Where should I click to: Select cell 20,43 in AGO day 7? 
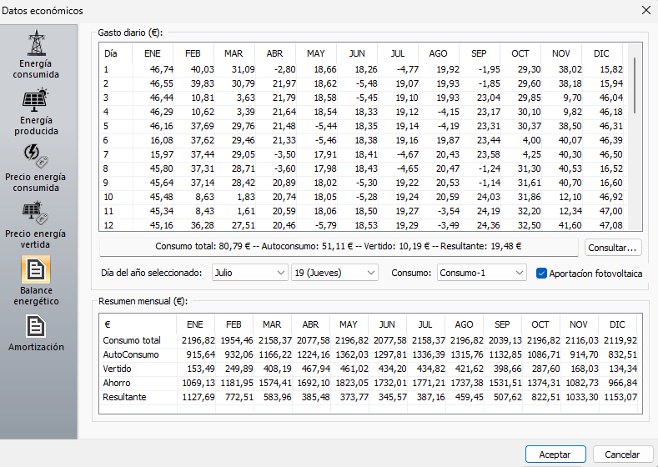point(447,154)
